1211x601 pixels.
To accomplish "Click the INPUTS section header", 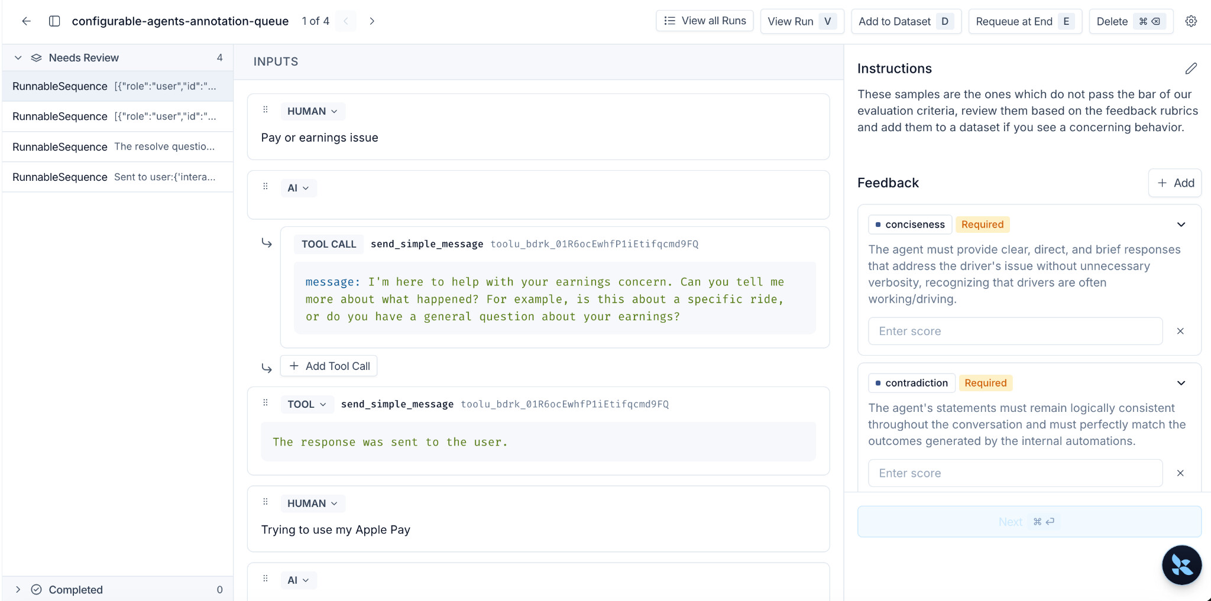I will click(276, 61).
